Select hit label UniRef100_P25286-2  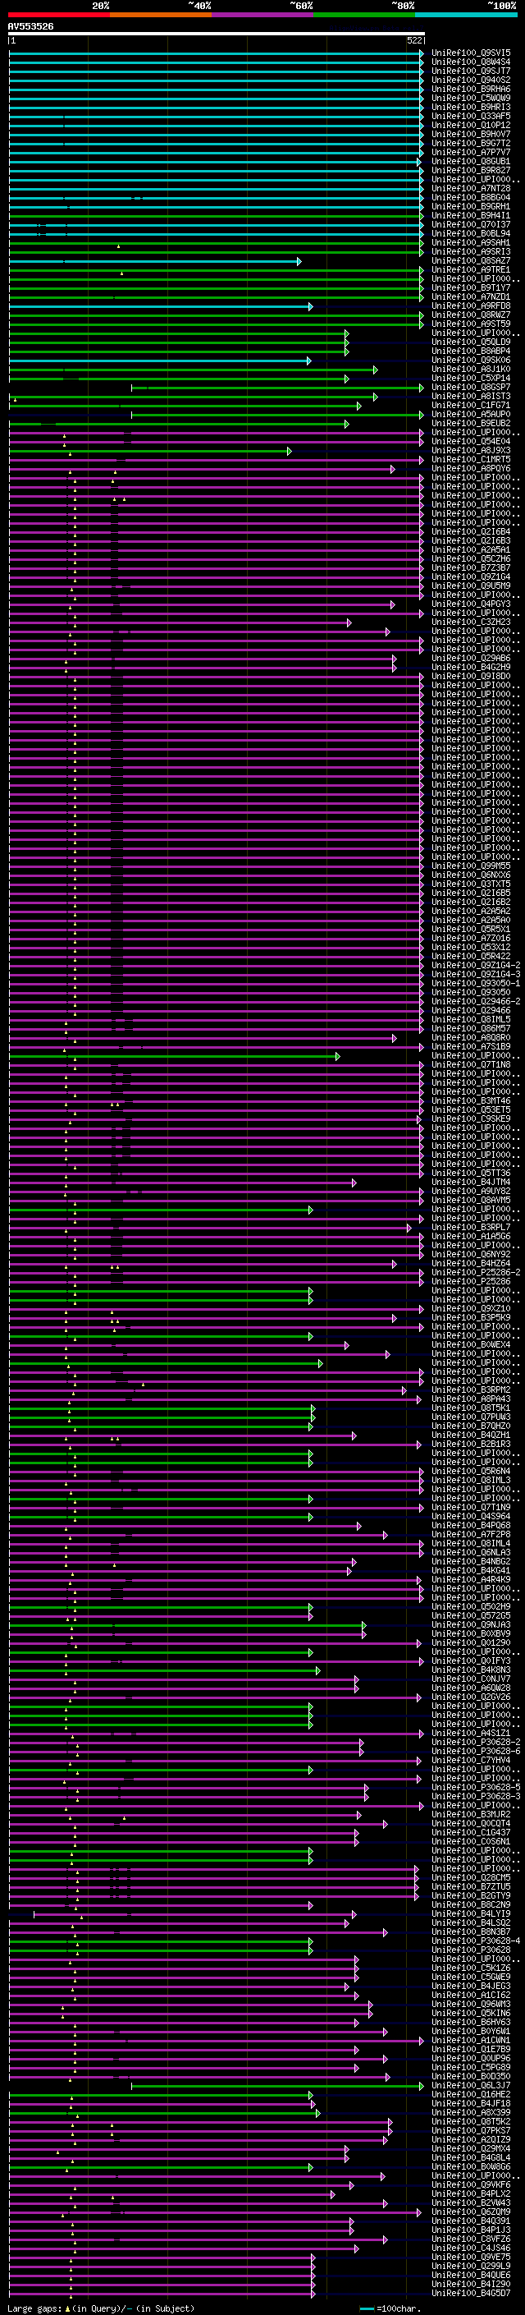coord(477,1273)
